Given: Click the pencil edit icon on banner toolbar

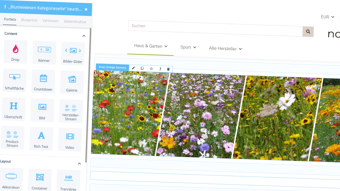Looking at the screenshot, I should [x=133, y=68].
